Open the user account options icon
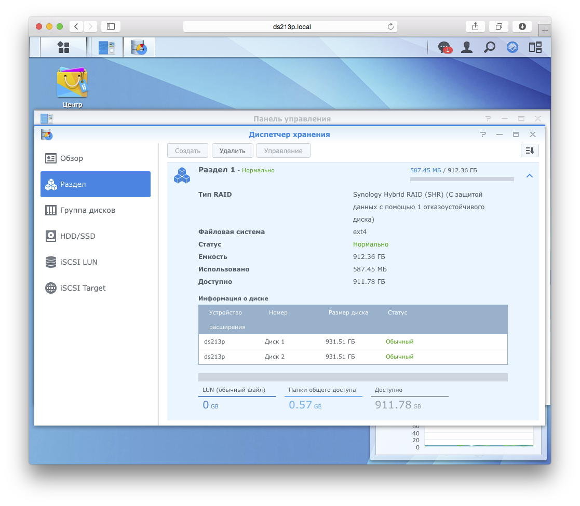This screenshot has height=506, width=580. [x=467, y=47]
